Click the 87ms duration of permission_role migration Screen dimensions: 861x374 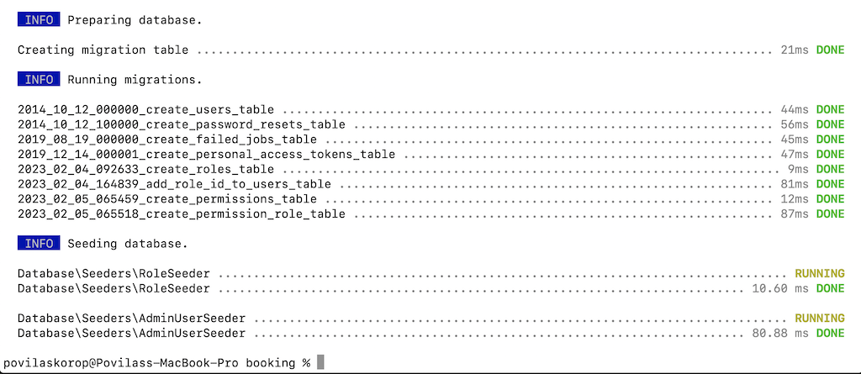pyautogui.click(x=794, y=213)
